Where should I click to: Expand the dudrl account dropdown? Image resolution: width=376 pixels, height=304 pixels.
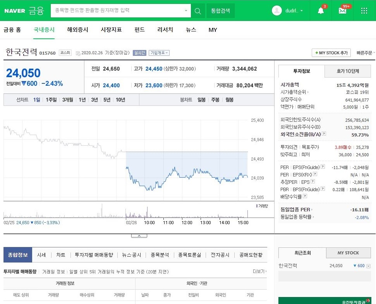click(301, 11)
